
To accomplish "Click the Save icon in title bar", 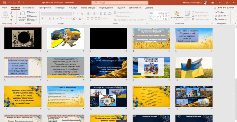I will click(4, 3).
